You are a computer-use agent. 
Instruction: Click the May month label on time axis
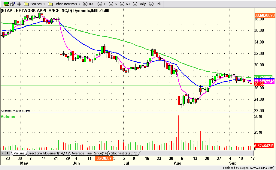[x=24, y=163]
